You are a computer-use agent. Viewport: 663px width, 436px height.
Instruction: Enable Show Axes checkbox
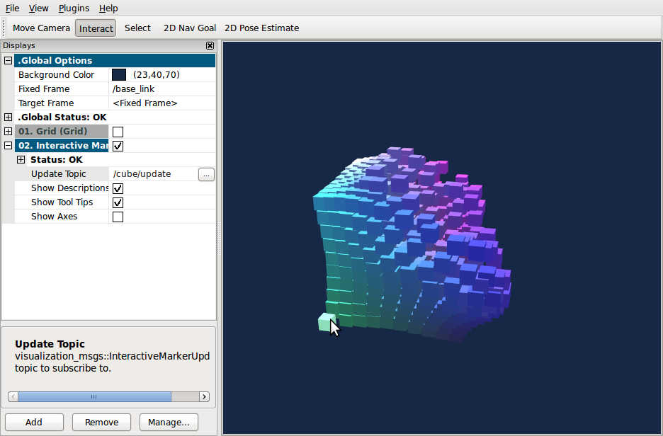(118, 217)
